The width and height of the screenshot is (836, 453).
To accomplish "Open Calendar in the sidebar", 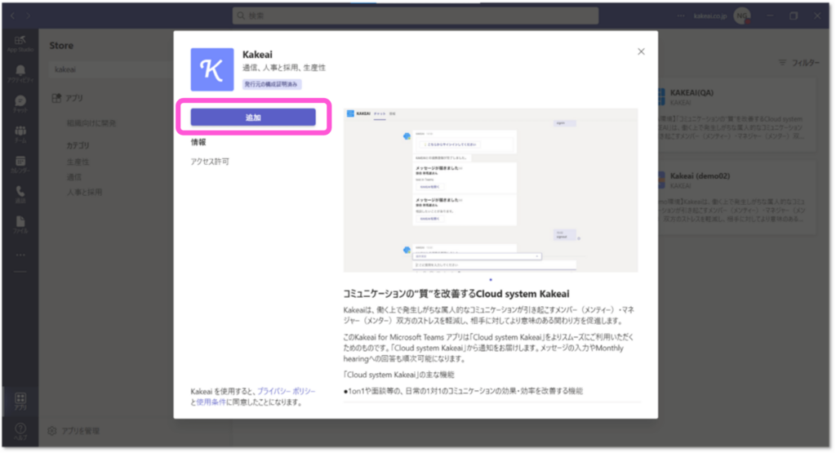I will (x=20, y=165).
